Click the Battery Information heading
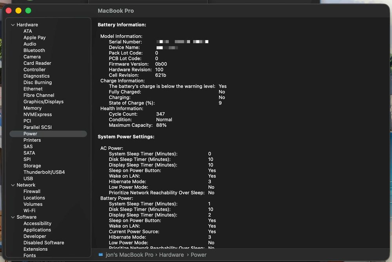Viewport: 392px width, 262px height. point(122,25)
